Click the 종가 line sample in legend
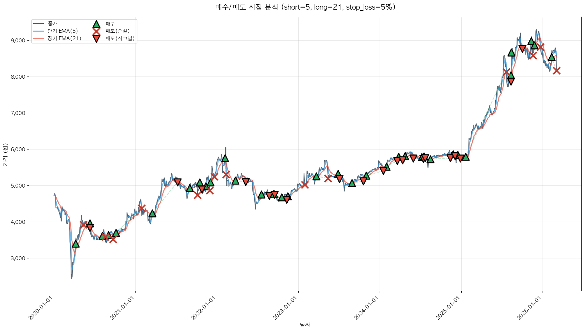Image resolution: width=585 pixels, height=331 pixels. (39, 24)
